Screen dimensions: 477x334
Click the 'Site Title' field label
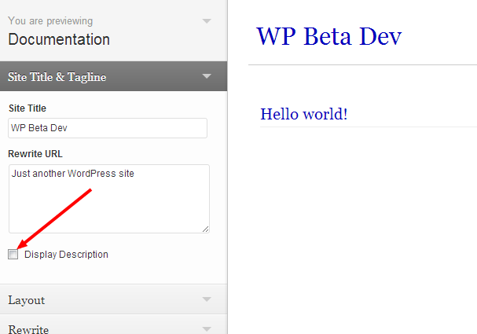pyautogui.click(x=28, y=108)
